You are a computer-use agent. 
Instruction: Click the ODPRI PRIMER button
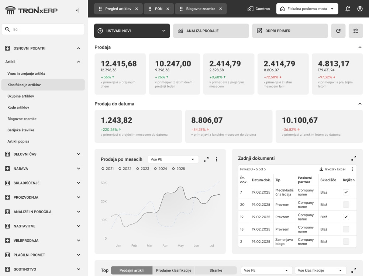click(x=290, y=31)
